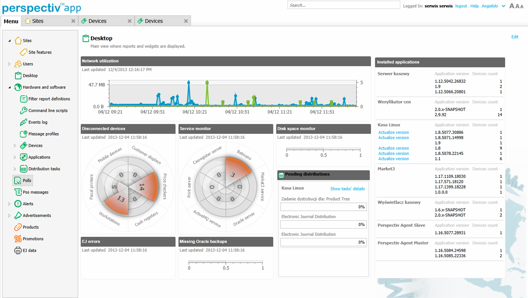Close the second Devices tab

(x=186, y=21)
